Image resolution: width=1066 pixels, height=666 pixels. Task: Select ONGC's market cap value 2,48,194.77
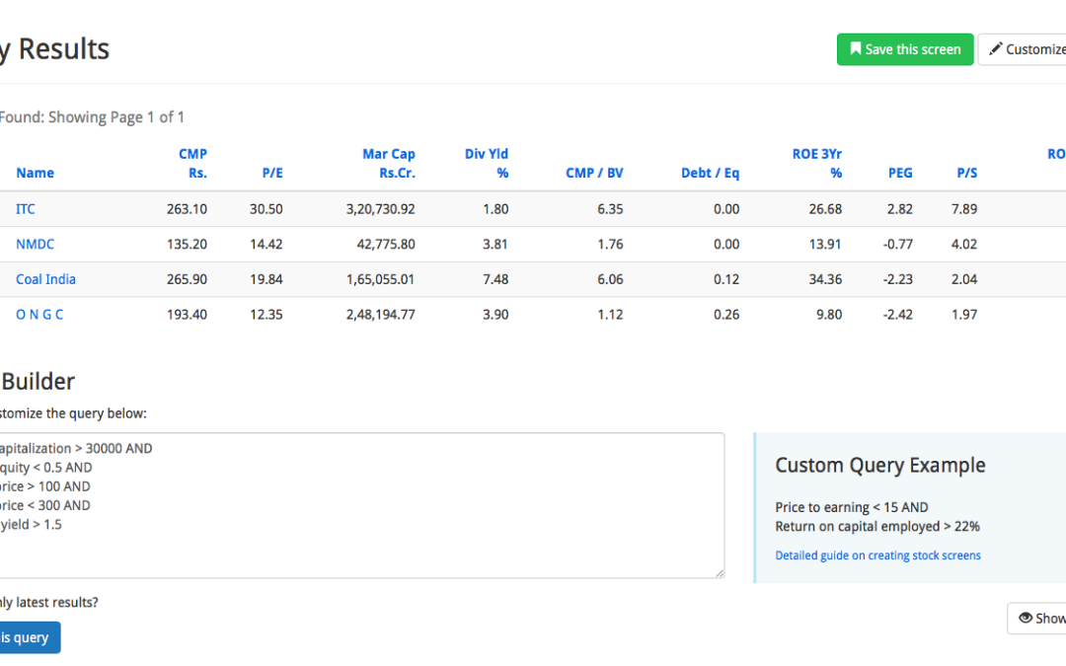click(381, 315)
